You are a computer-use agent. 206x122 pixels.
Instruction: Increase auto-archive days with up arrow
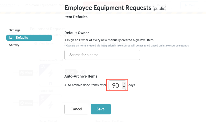124,83
